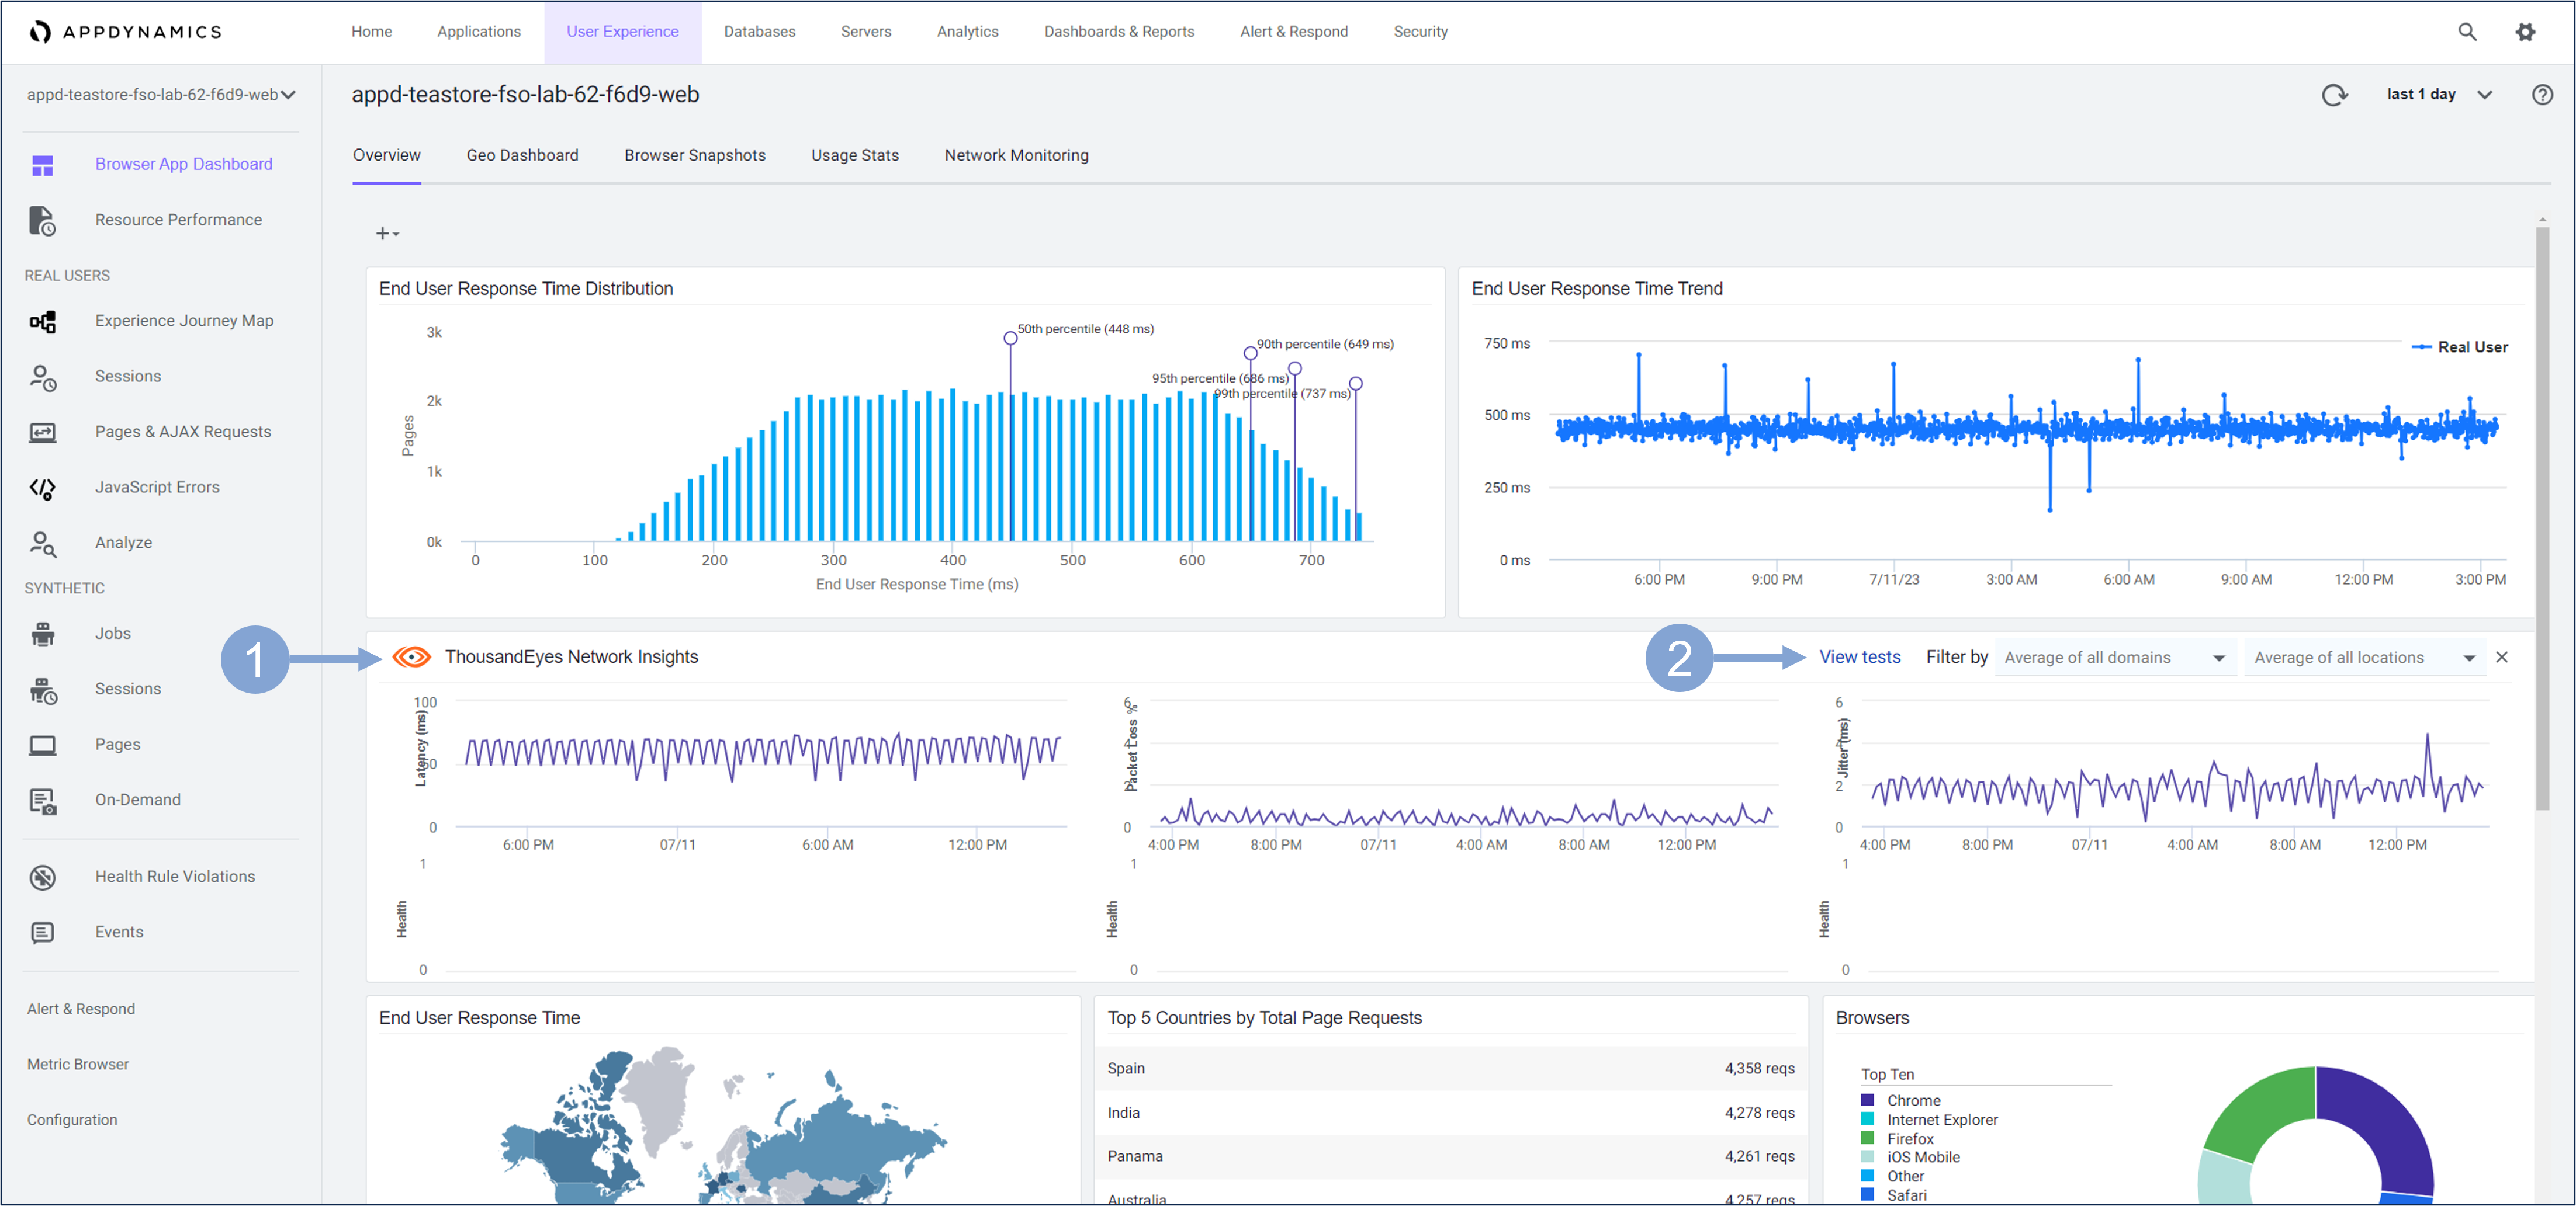
Task: Click the Health Rule Violations icon
Action: tap(42, 877)
